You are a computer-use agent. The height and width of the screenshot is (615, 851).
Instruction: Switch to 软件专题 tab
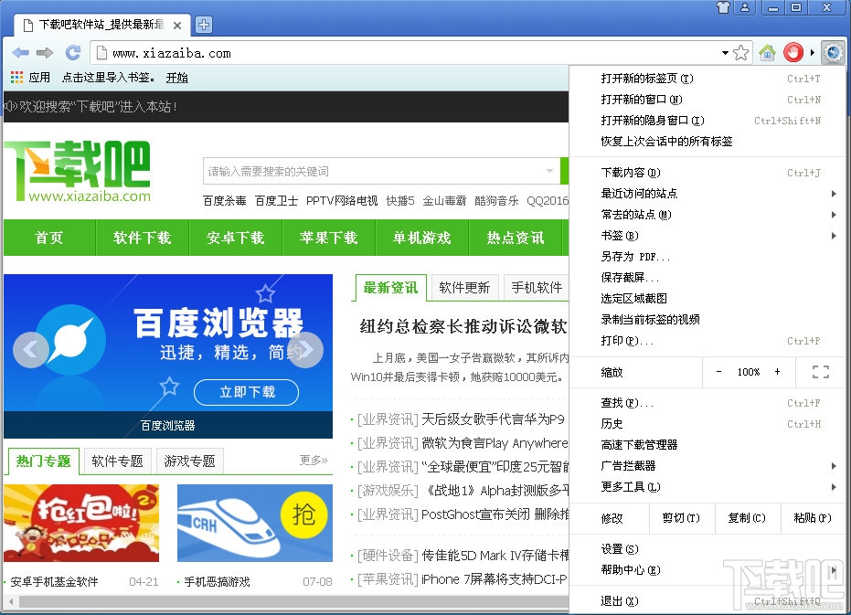(117, 461)
